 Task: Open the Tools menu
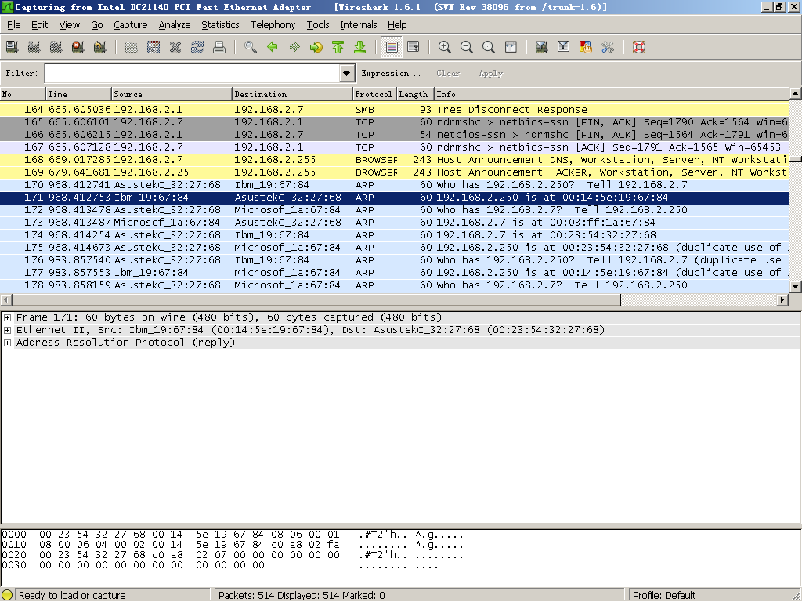[318, 24]
